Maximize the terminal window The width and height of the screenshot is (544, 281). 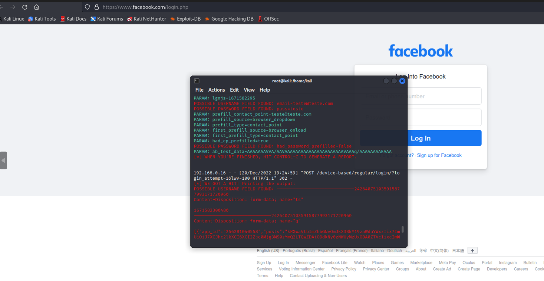click(x=394, y=81)
